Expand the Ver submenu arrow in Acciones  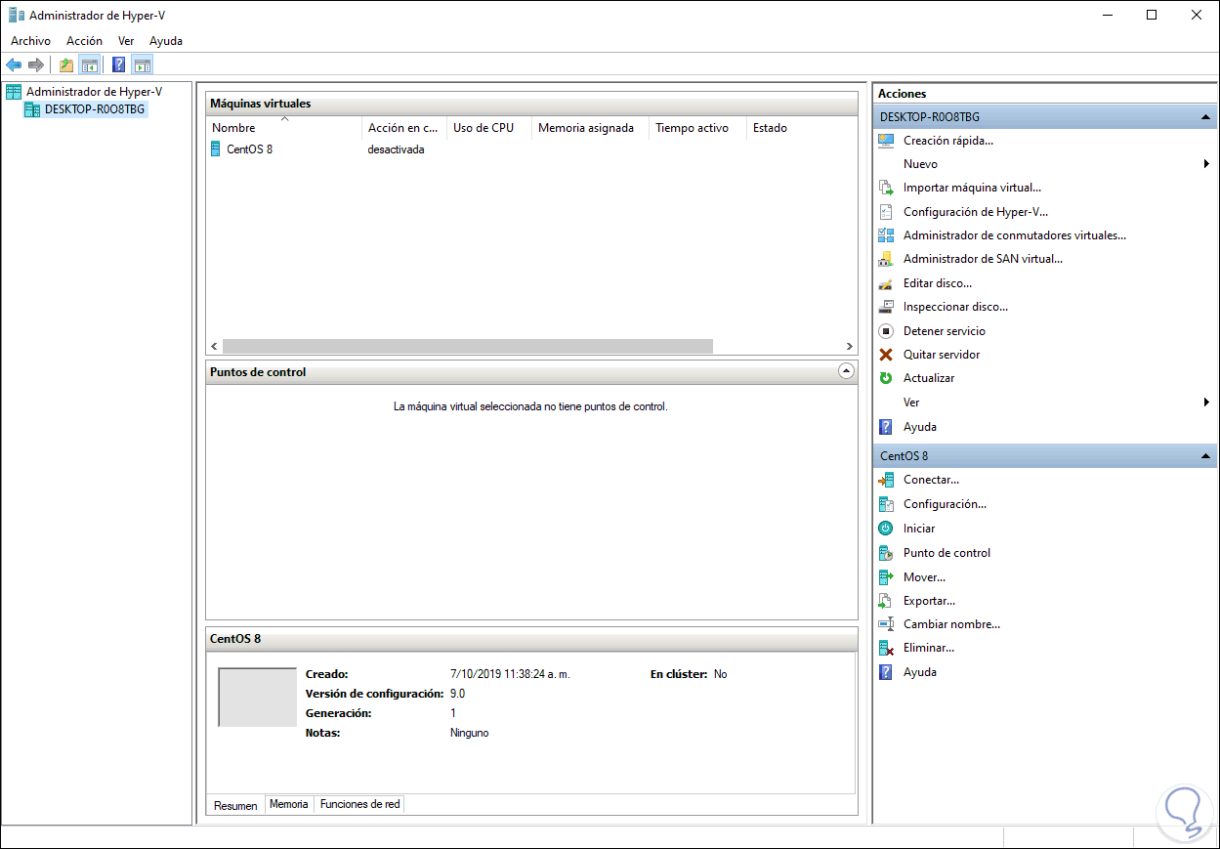click(x=1207, y=403)
